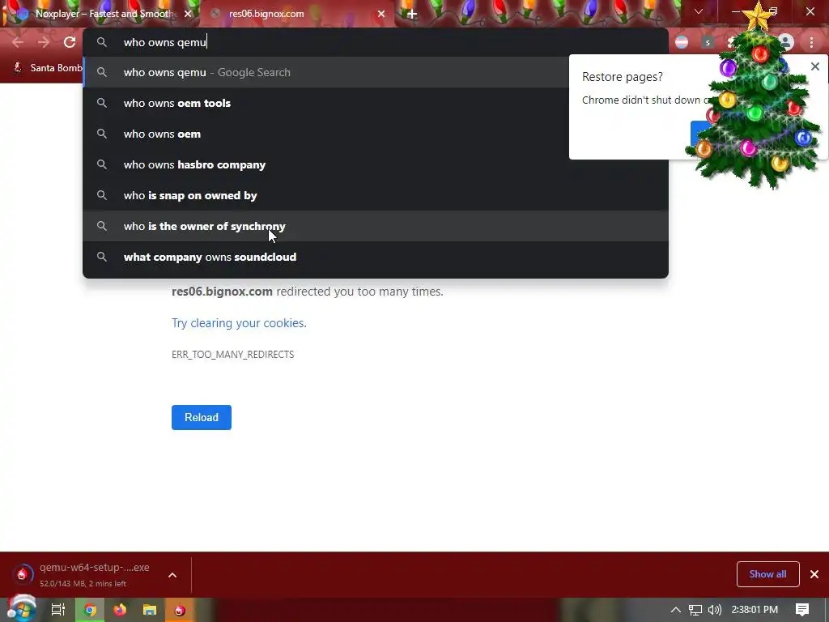Screen dimensions: 829x622
Task: Click search icon beside 'who owns oem tools'
Action: pyautogui.click(x=102, y=103)
